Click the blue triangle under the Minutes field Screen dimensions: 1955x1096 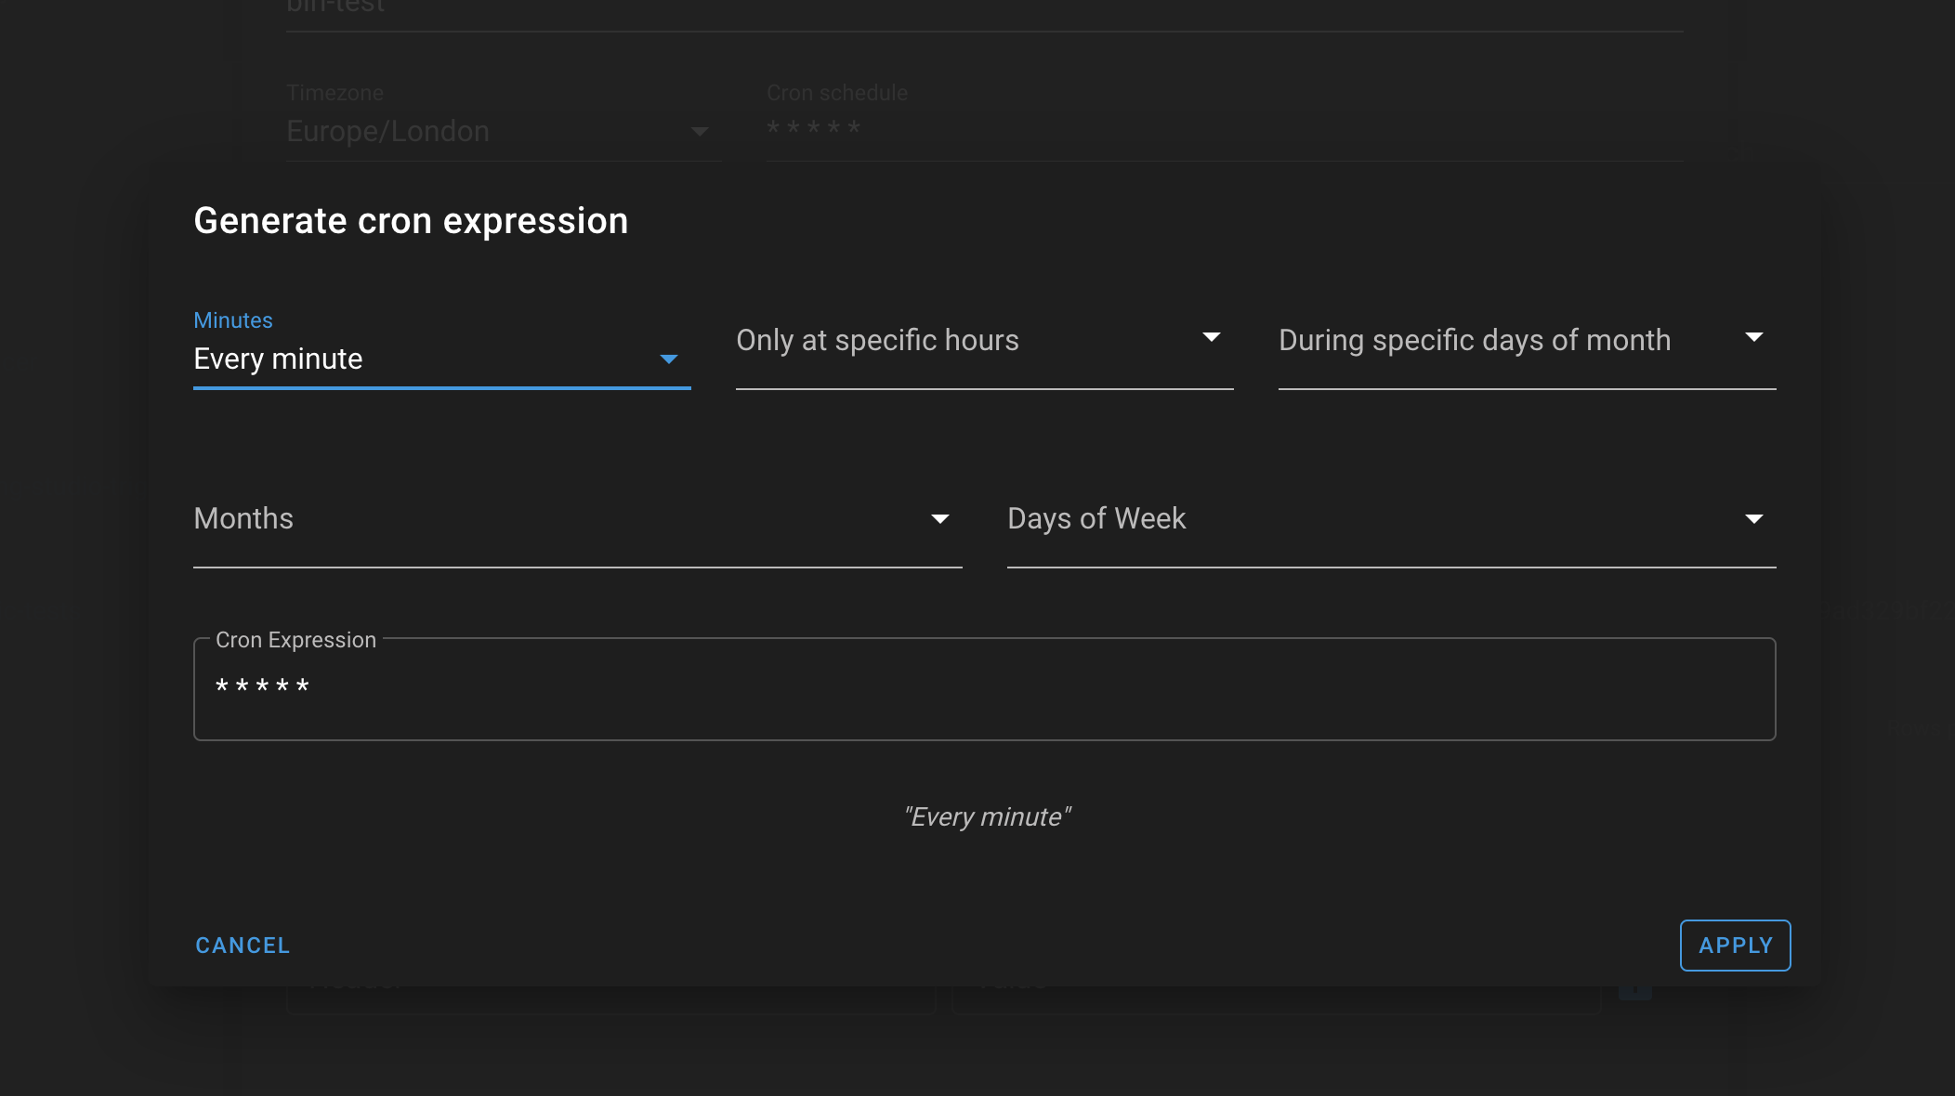668,359
